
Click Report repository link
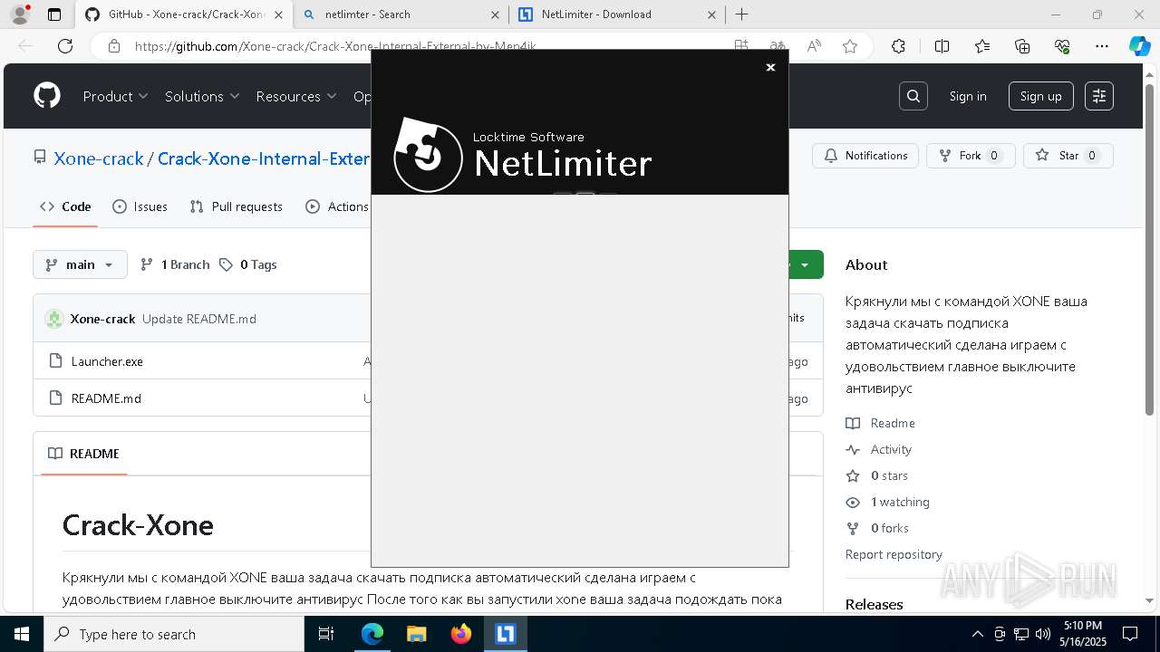coord(894,554)
